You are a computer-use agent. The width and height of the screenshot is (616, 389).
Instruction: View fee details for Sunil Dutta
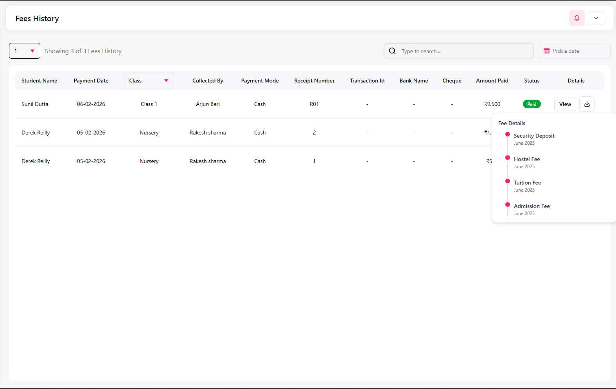[565, 104]
